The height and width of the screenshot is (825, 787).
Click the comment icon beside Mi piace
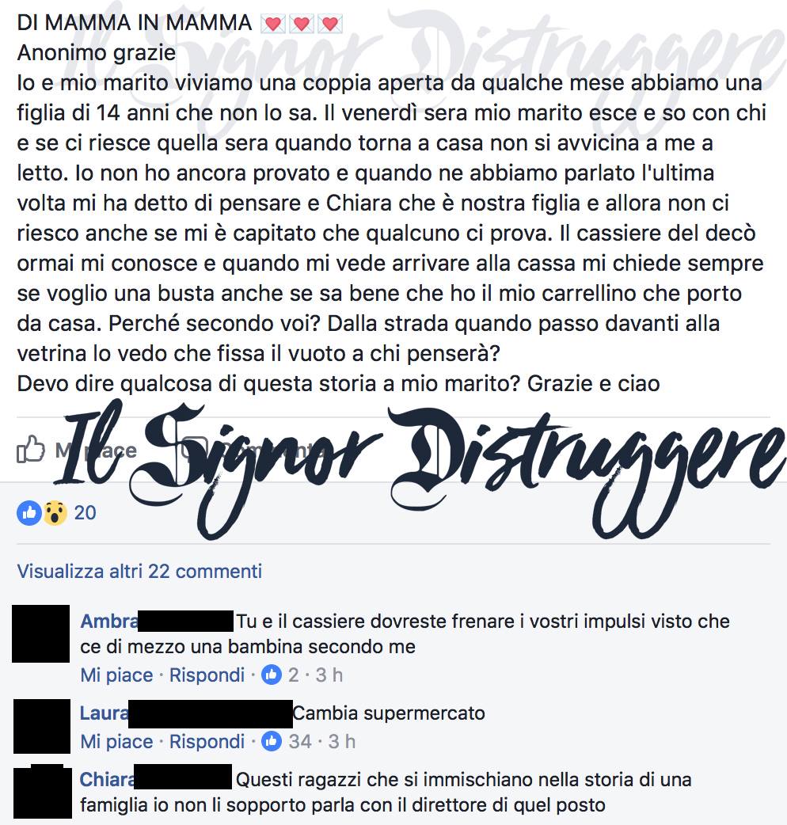pos(195,449)
